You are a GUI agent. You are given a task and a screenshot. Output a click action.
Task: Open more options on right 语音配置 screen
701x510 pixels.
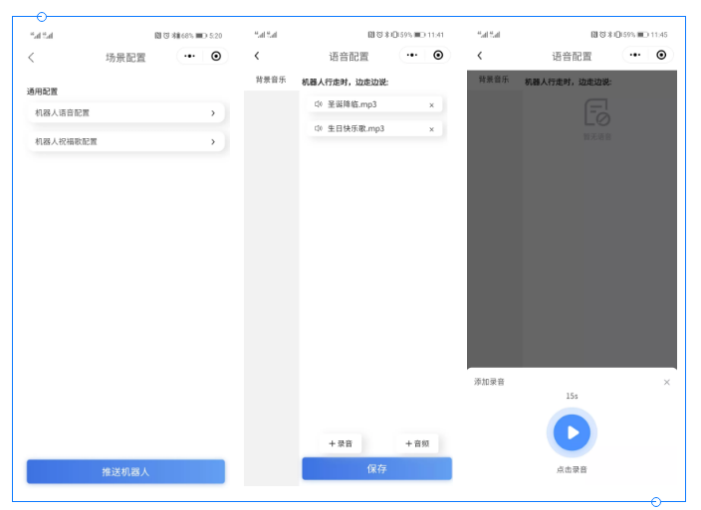(x=635, y=55)
